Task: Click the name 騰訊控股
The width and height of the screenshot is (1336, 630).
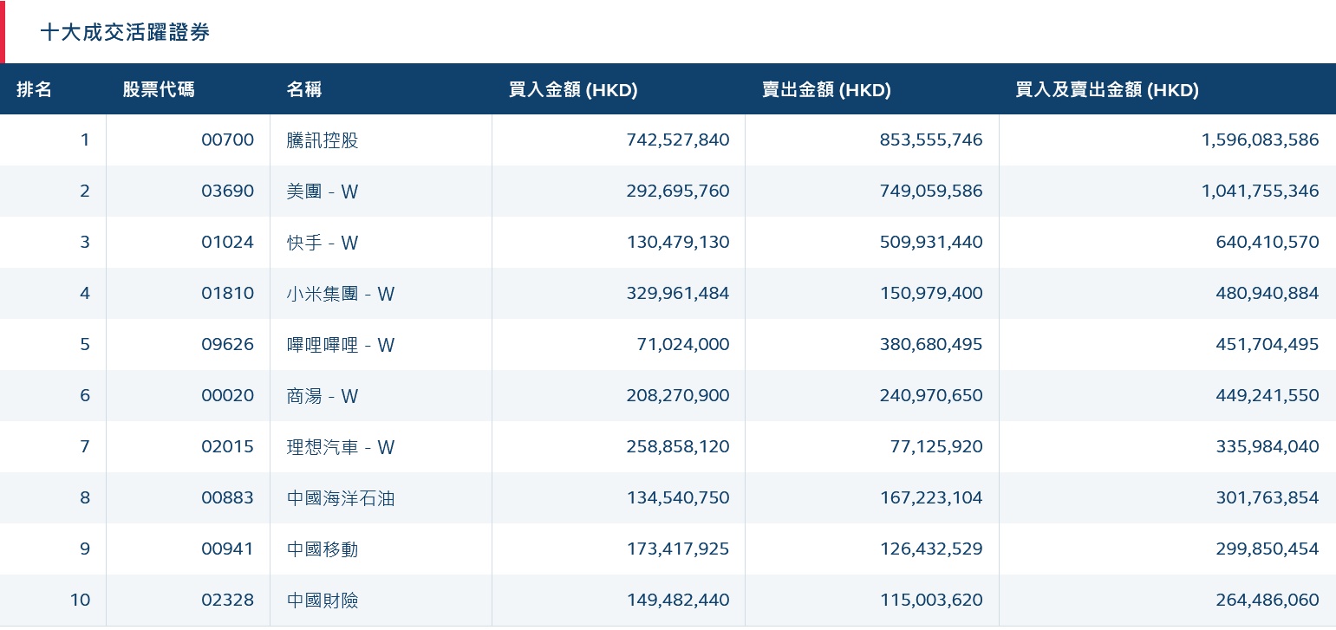Action: pos(323,140)
